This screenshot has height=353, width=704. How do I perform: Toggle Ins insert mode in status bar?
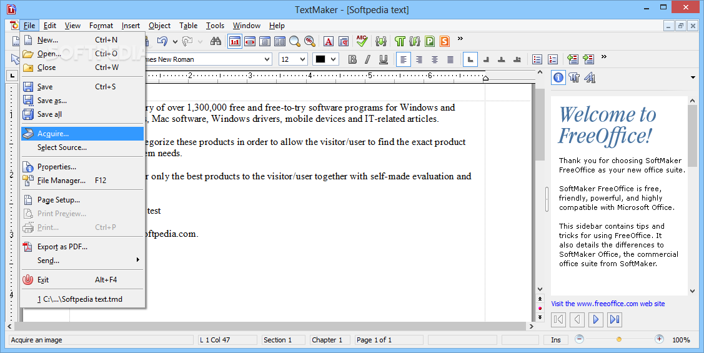(556, 340)
